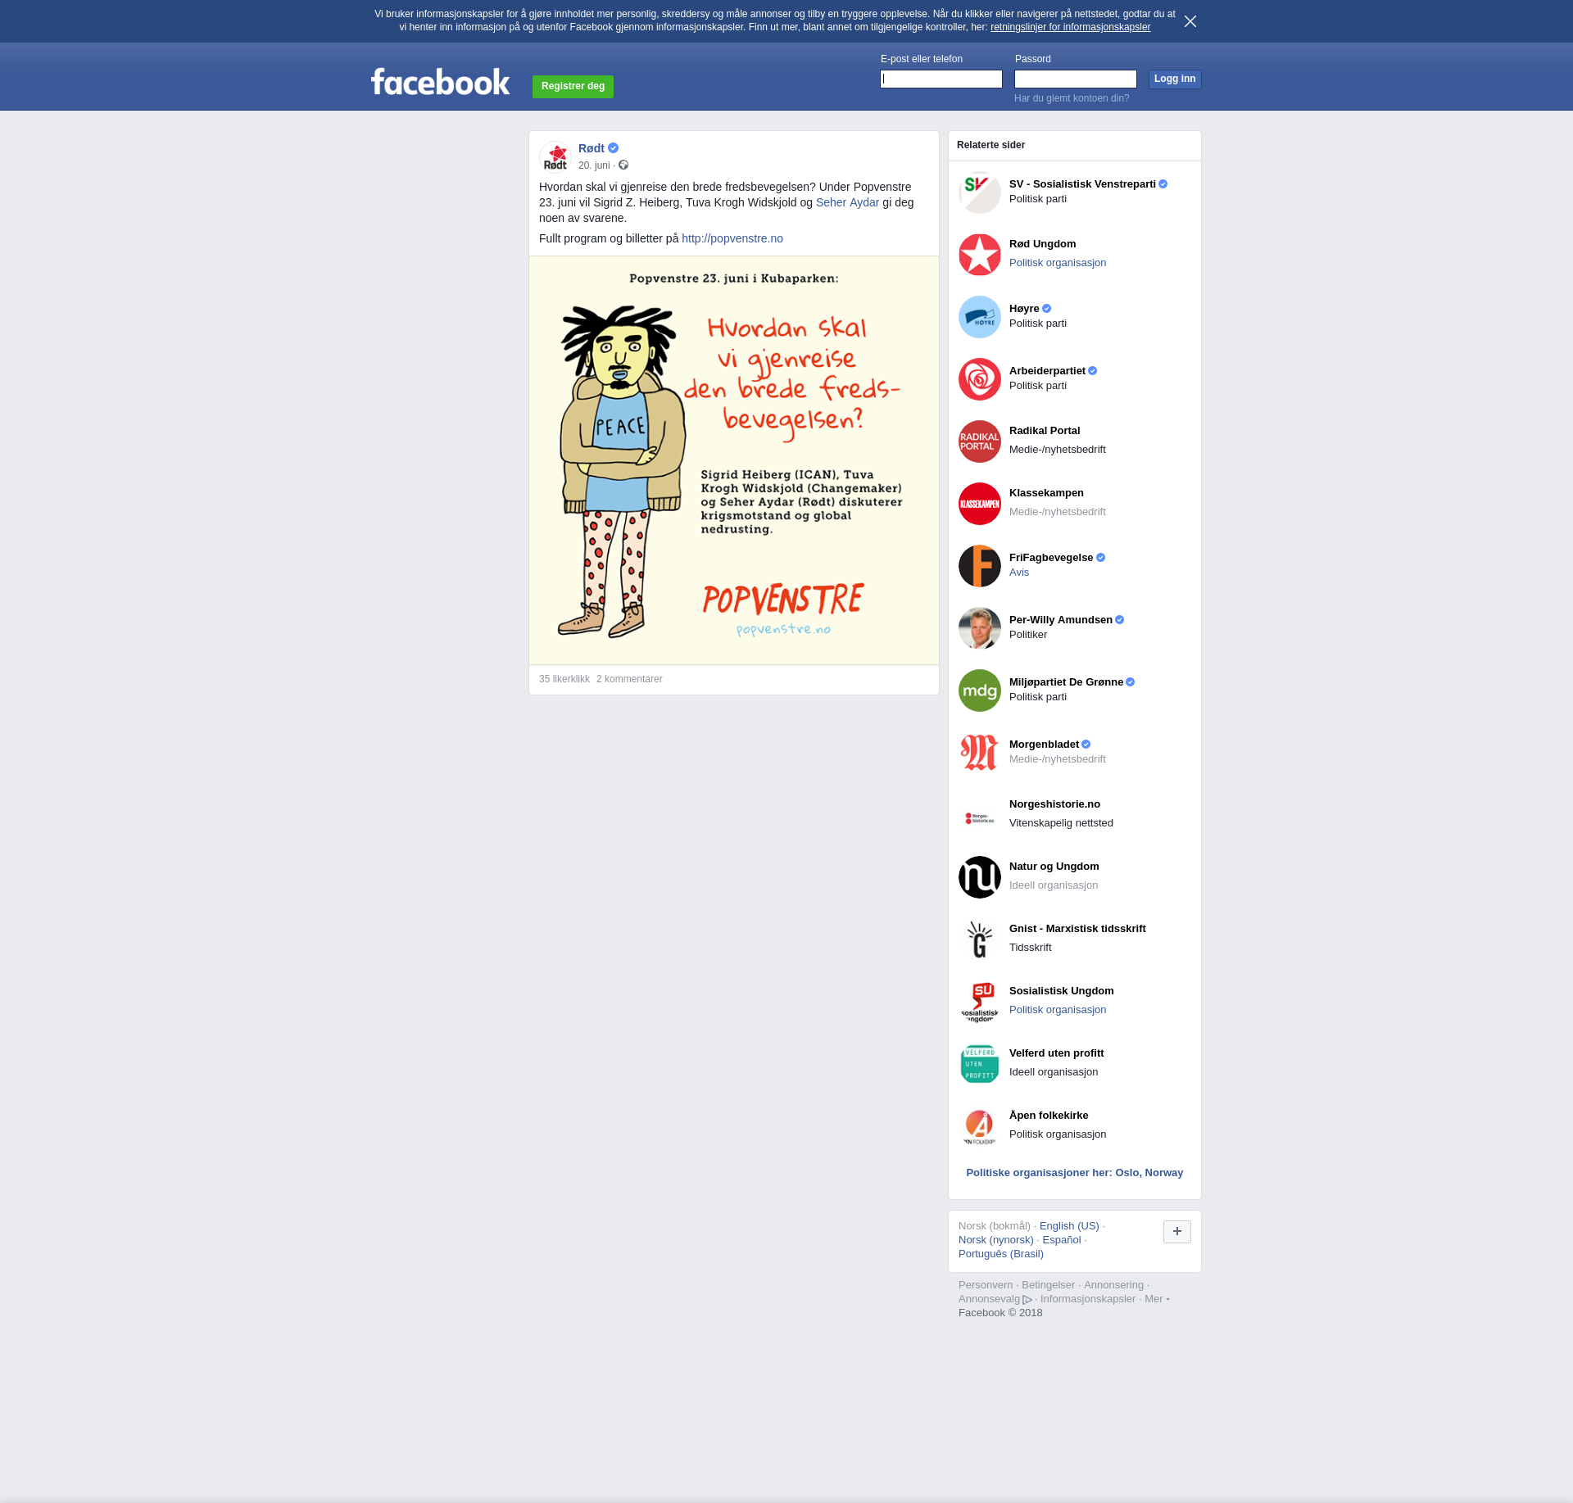Image resolution: width=1573 pixels, height=1503 pixels.
Task: Click the Miljøpartiet De Grønne mdg logo
Action: 980,690
